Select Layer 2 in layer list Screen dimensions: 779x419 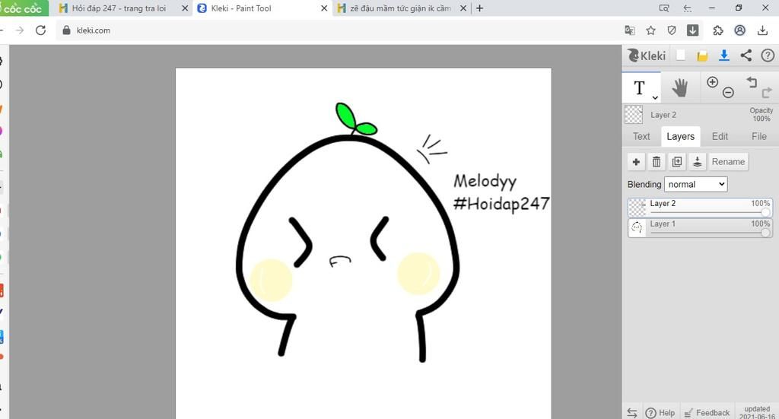[x=700, y=208]
